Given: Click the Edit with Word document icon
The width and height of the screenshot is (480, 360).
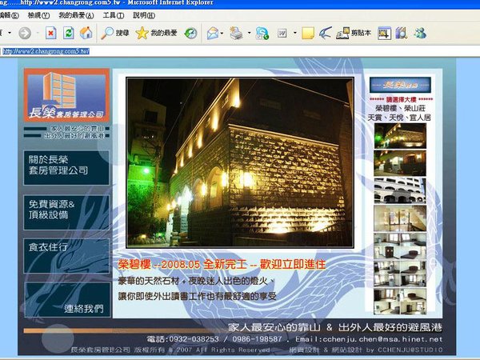Looking at the screenshot, I should click(282, 33).
